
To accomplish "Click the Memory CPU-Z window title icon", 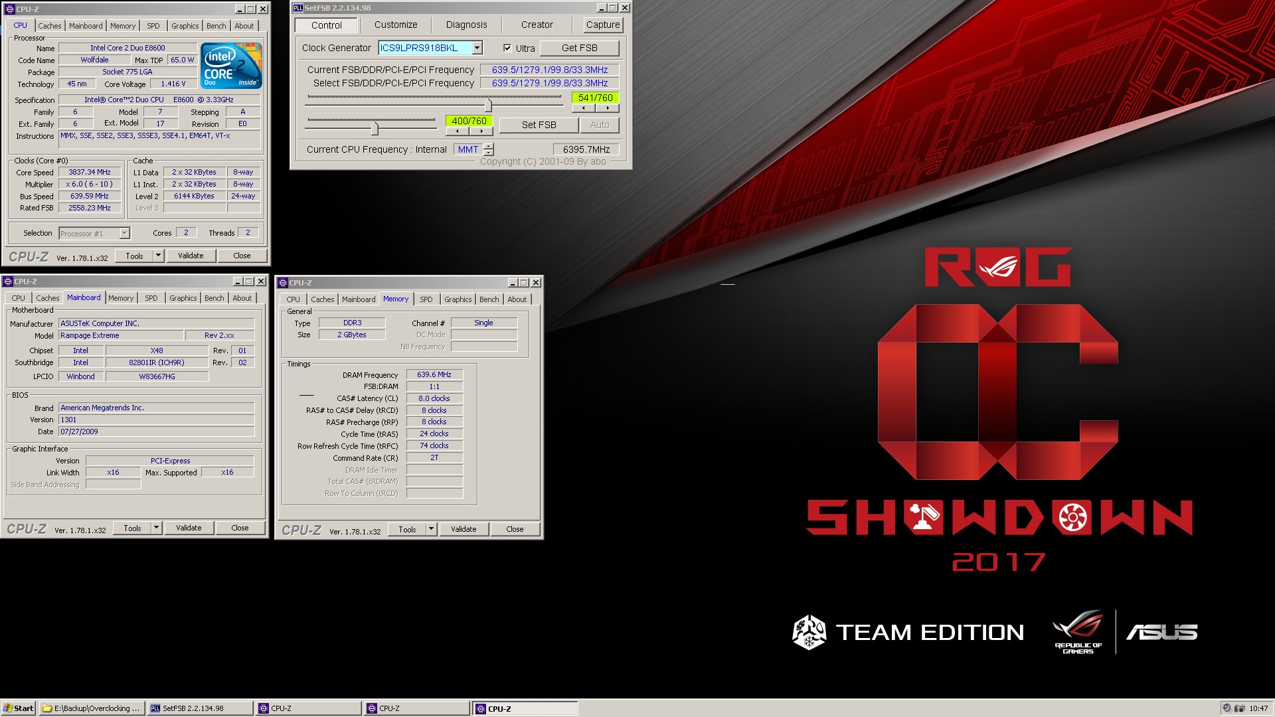I will (x=283, y=283).
